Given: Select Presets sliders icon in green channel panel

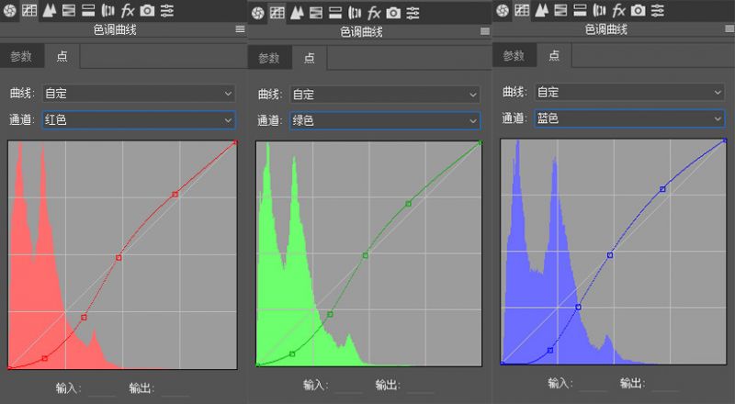Looking at the screenshot, I should click(413, 12).
